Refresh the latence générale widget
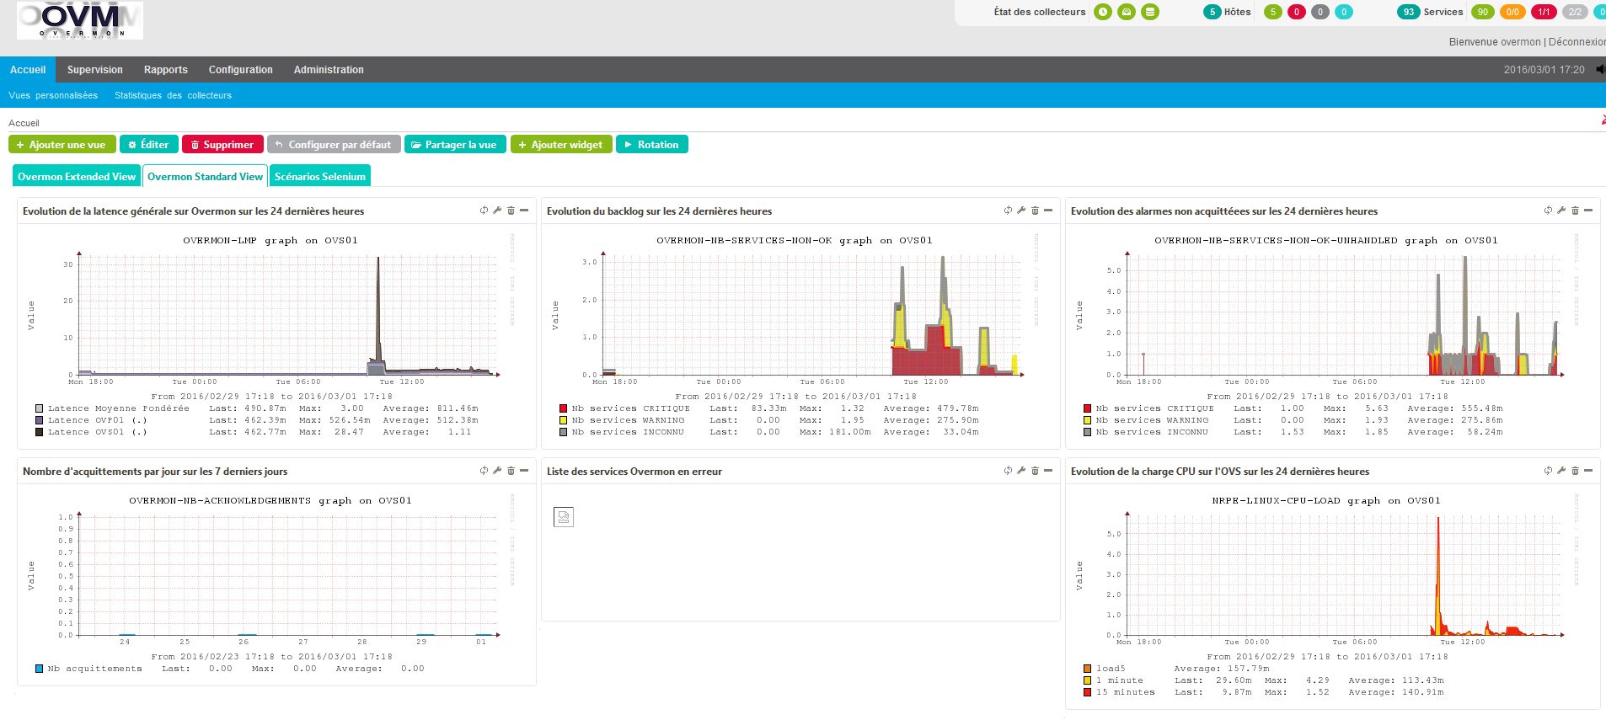The width and height of the screenshot is (1606, 720). 484,211
